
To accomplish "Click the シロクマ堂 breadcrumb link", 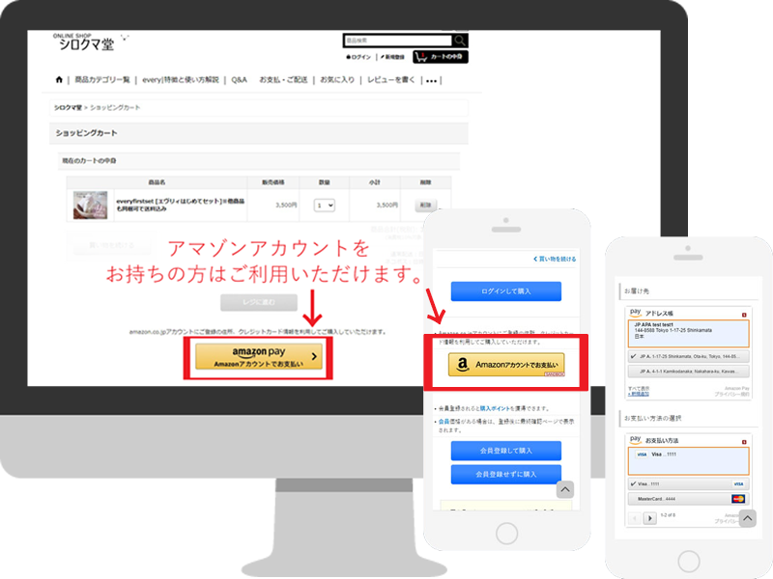I will pyautogui.click(x=68, y=107).
